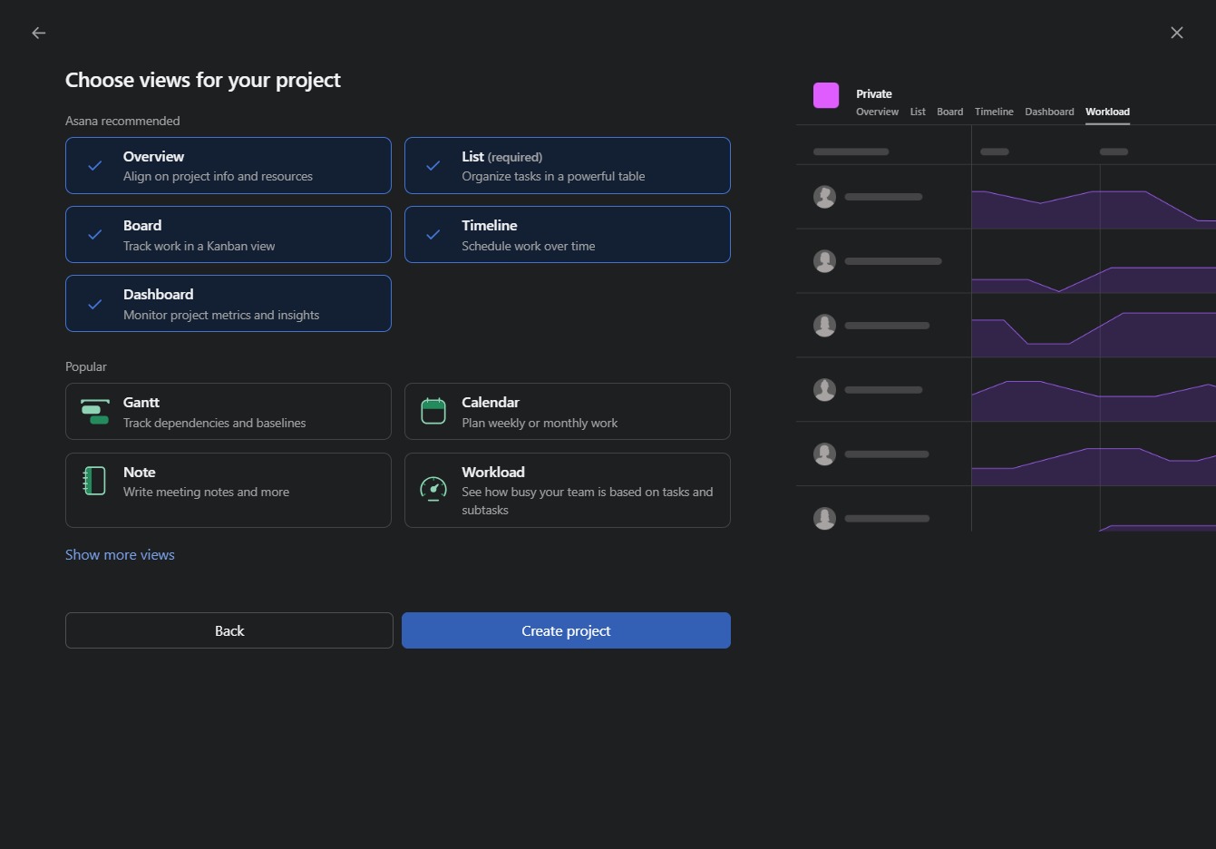Select the Workload tab in preview

pos(1107,112)
